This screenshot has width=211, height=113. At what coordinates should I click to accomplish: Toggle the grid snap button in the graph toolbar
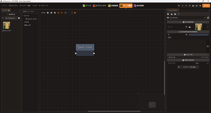pyautogui.click(x=58, y=13)
